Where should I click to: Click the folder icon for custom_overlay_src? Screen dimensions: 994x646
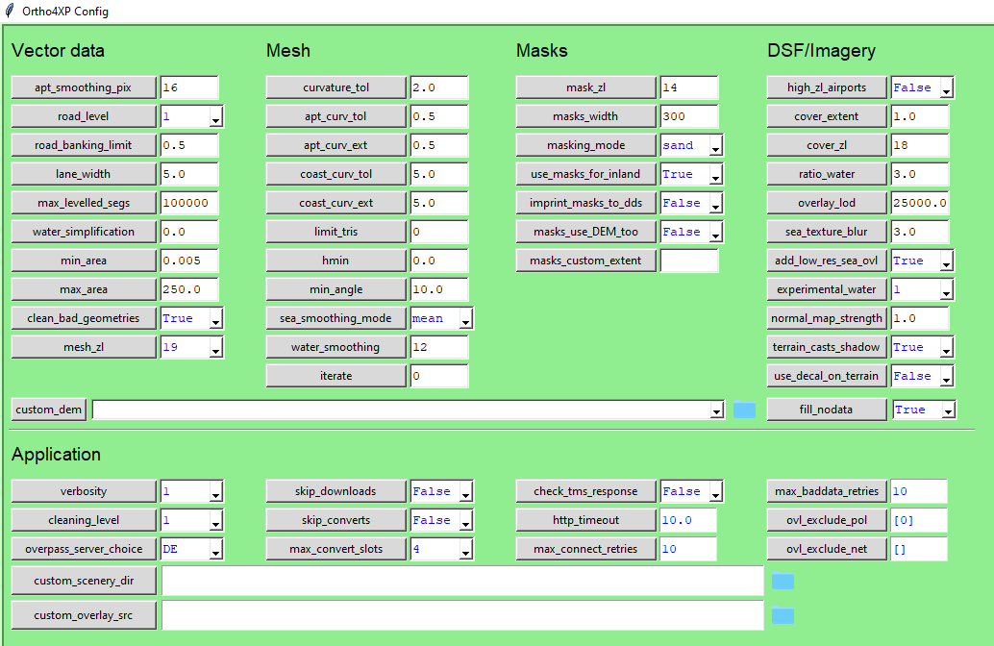[783, 615]
